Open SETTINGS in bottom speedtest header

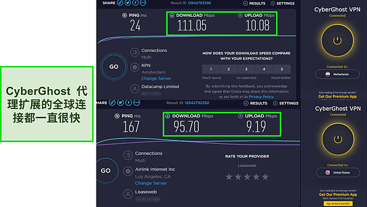pyautogui.click(x=286, y=103)
